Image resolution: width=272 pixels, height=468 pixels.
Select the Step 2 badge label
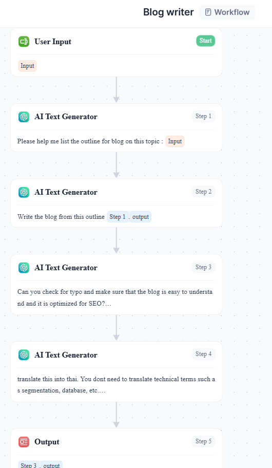pyautogui.click(x=203, y=192)
